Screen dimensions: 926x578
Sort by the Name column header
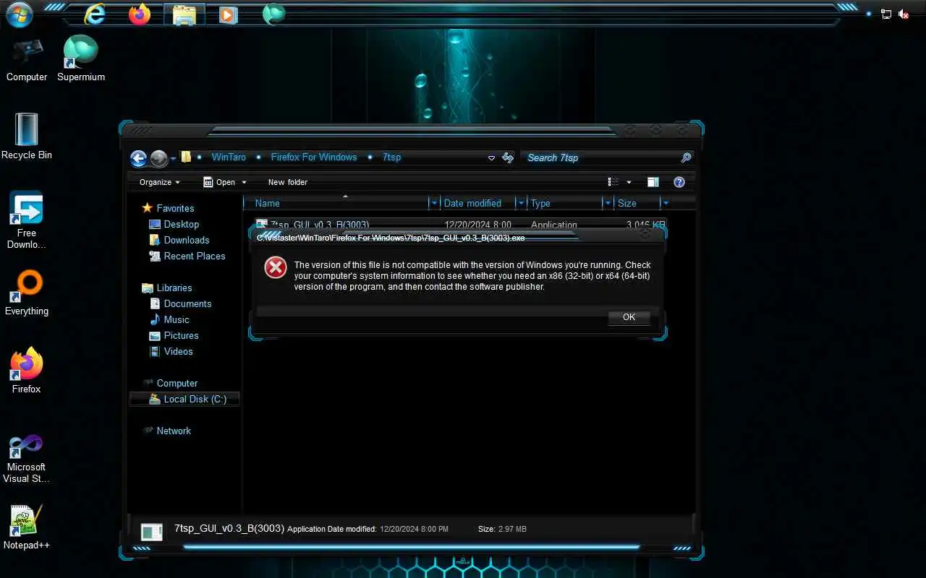[336, 204]
